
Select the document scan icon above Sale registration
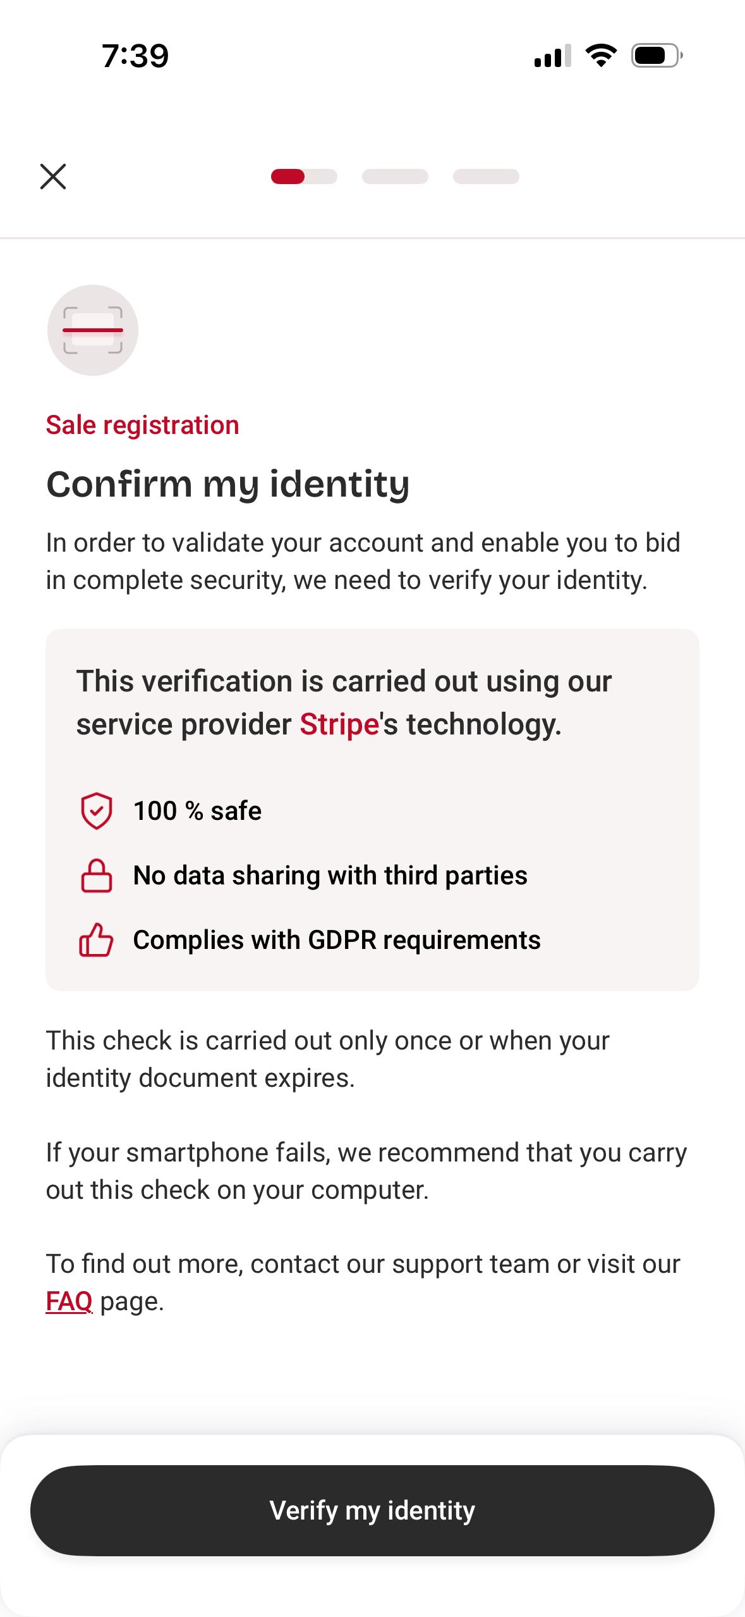click(92, 330)
